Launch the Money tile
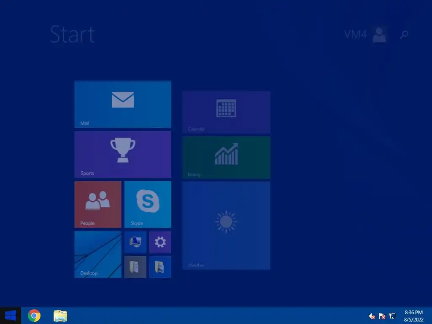Viewport: 432px width, 324px height. [x=226, y=157]
